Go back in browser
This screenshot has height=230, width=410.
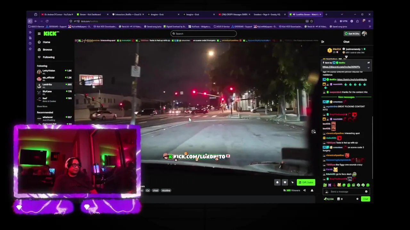click(36, 21)
